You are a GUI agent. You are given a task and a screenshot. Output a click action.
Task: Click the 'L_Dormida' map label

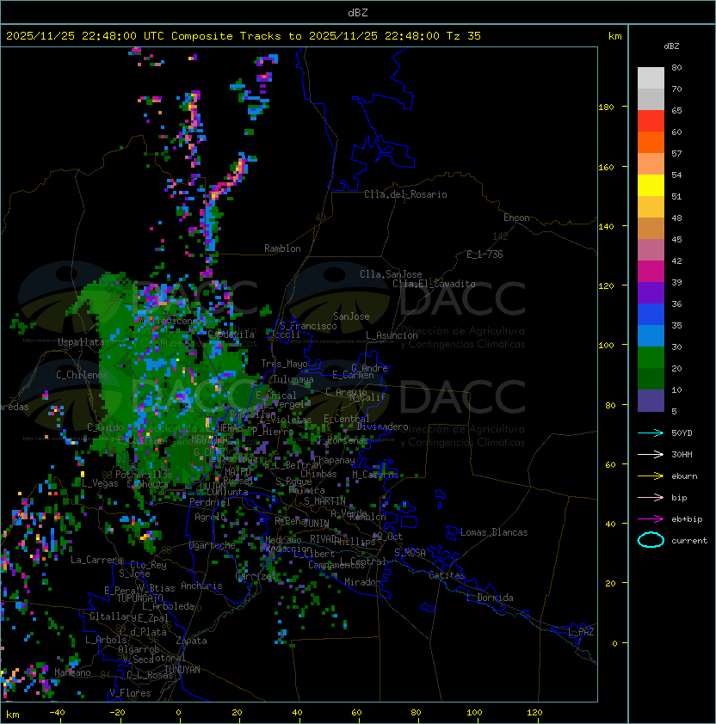(490, 598)
